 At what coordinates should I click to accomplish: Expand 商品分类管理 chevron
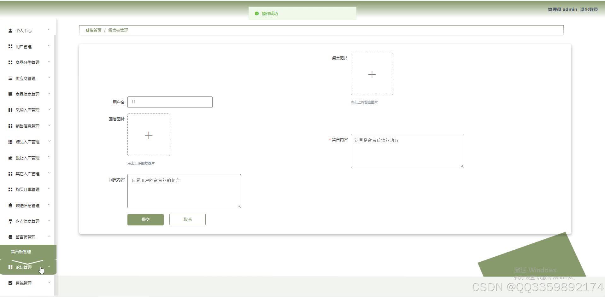click(x=49, y=62)
